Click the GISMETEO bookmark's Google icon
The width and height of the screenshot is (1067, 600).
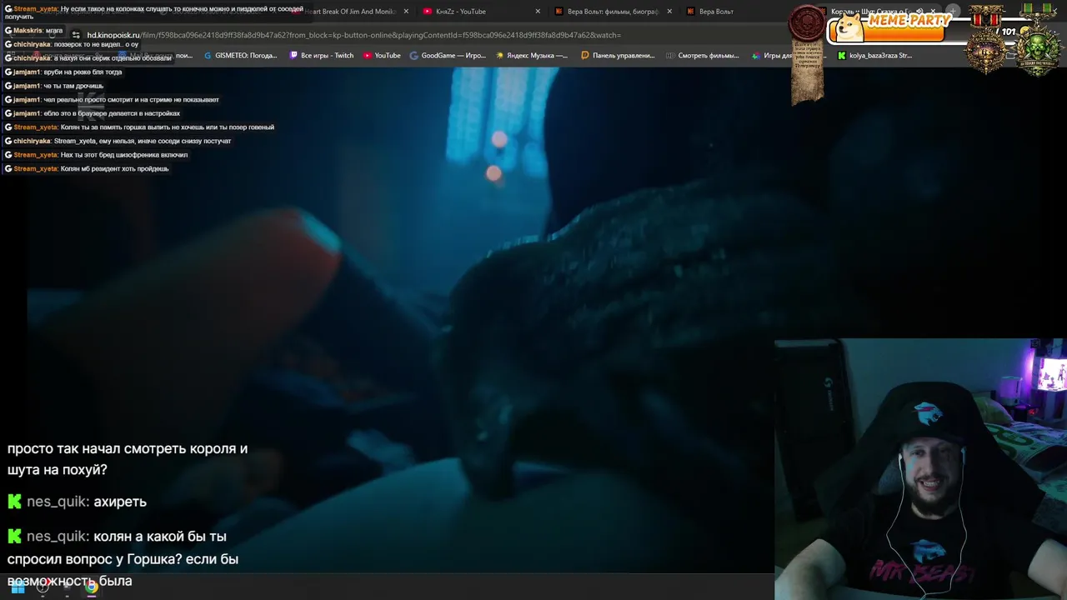[208, 56]
